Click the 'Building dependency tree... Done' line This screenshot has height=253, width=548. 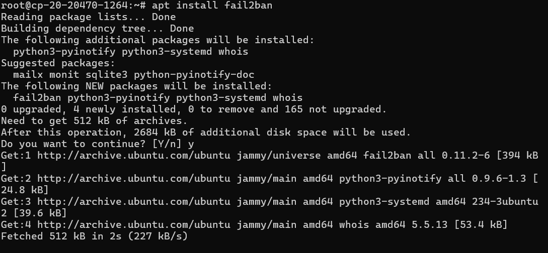(x=97, y=29)
